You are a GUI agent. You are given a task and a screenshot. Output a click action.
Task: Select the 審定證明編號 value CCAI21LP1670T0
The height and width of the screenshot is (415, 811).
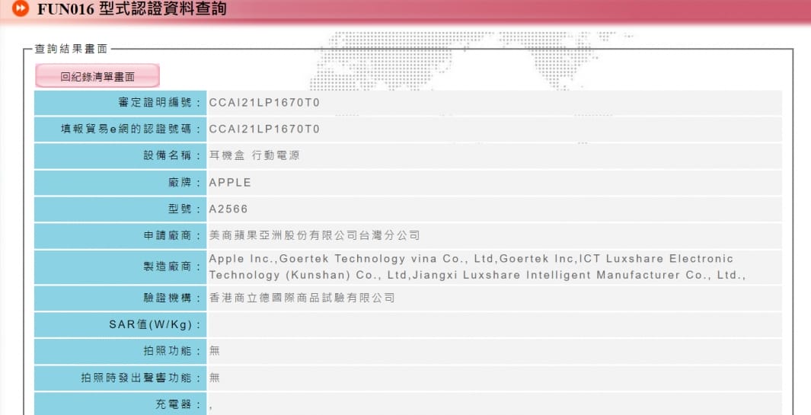point(264,103)
